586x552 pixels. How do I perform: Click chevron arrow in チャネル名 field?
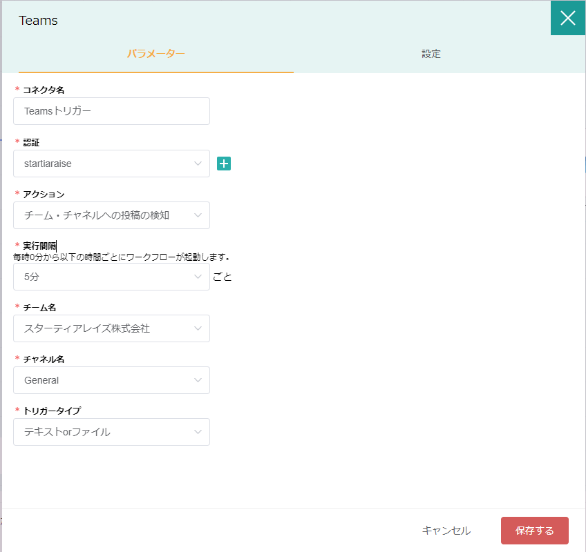[198, 380]
